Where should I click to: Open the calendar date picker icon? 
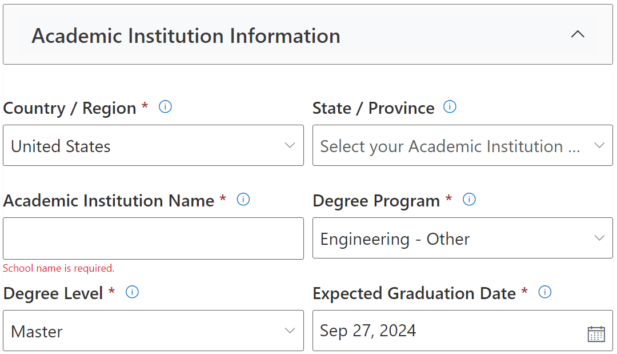(x=596, y=333)
